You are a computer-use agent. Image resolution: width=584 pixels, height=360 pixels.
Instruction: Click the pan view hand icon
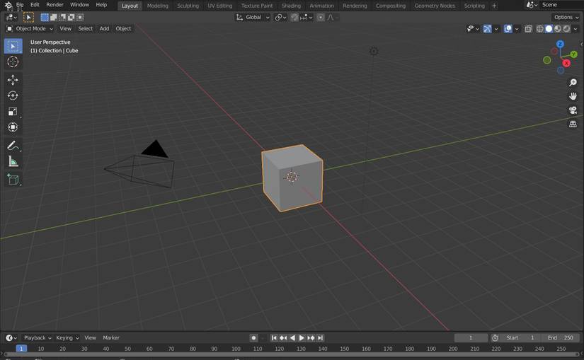(573, 96)
